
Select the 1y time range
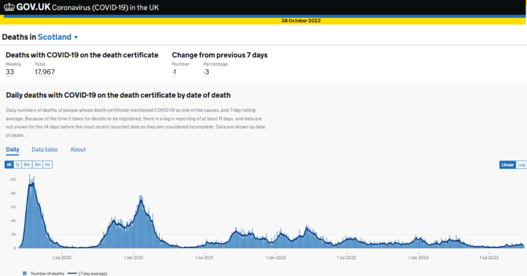coord(17,164)
